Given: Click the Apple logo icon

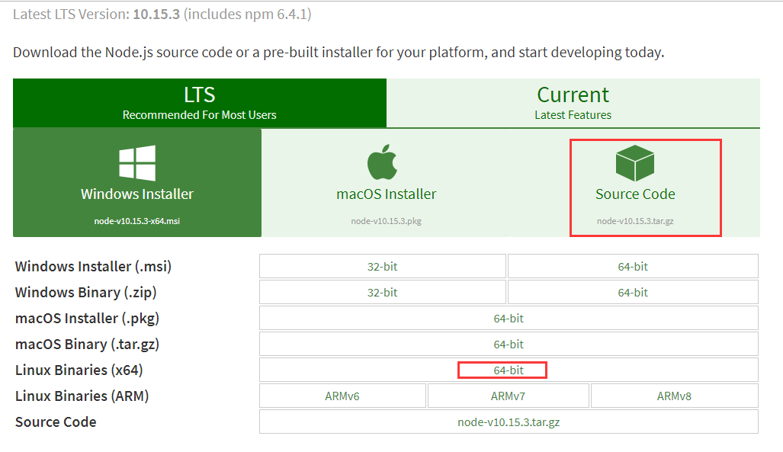Looking at the screenshot, I should (x=383, y=162).
